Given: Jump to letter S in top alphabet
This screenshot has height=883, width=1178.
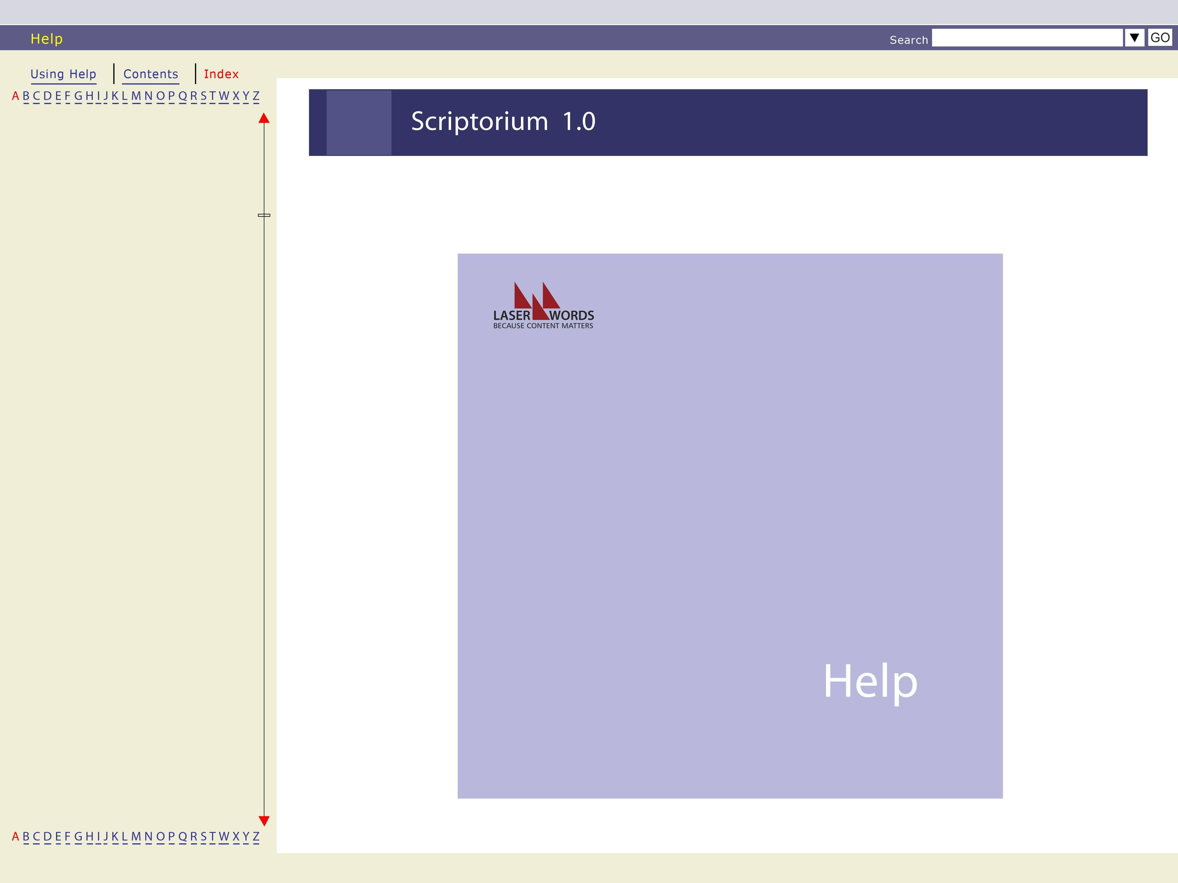Looking at the screenshot, I should coord(203,96).
